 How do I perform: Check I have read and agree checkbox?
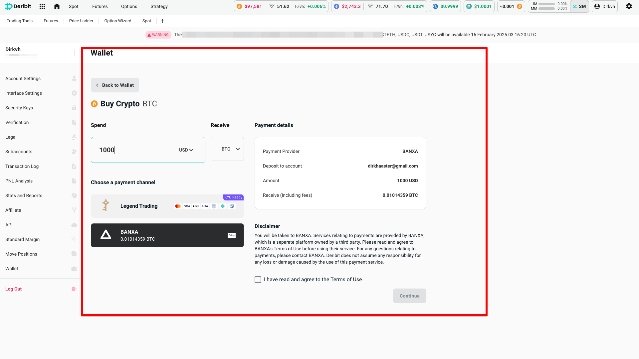coord(258,280)
